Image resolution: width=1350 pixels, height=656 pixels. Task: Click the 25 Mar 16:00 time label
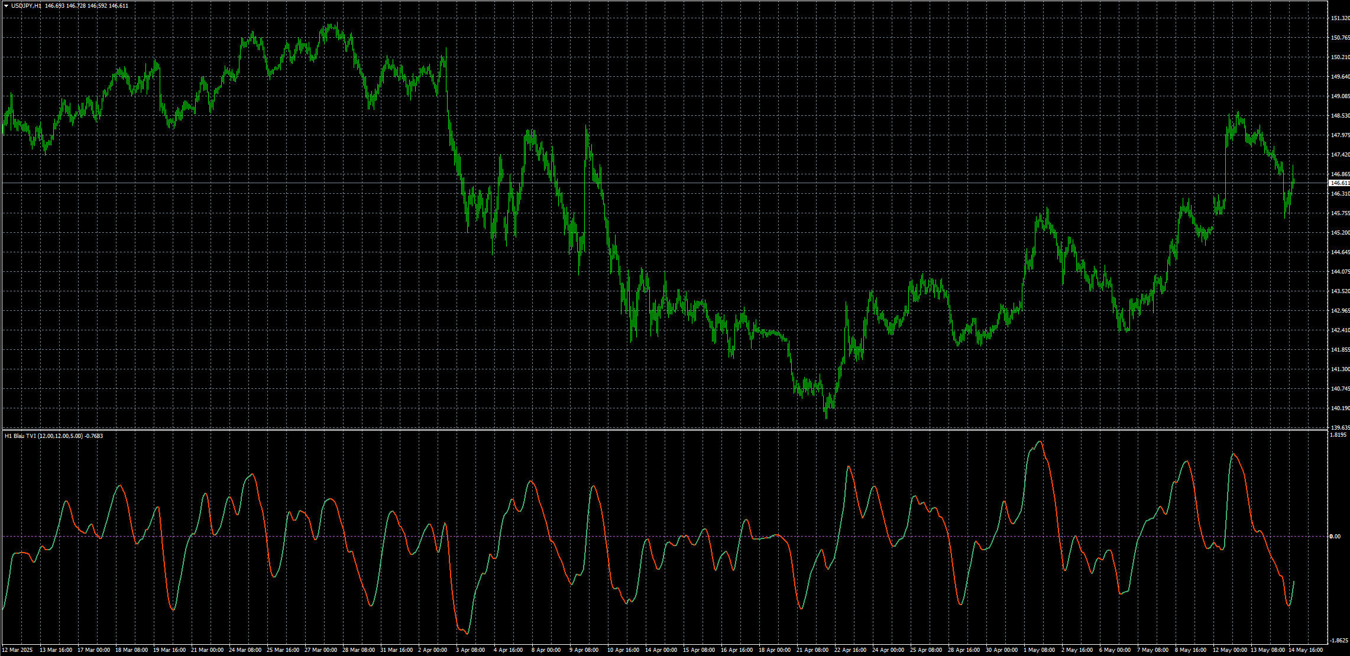[x=283, y=650]
